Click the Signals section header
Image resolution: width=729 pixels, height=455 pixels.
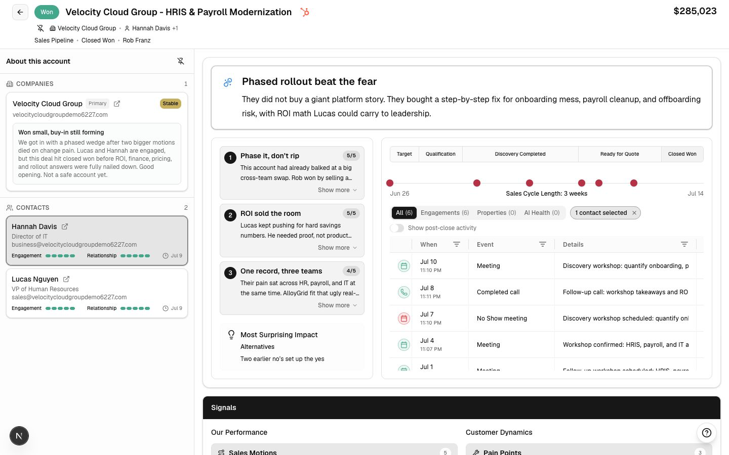[x=462, y=407]
